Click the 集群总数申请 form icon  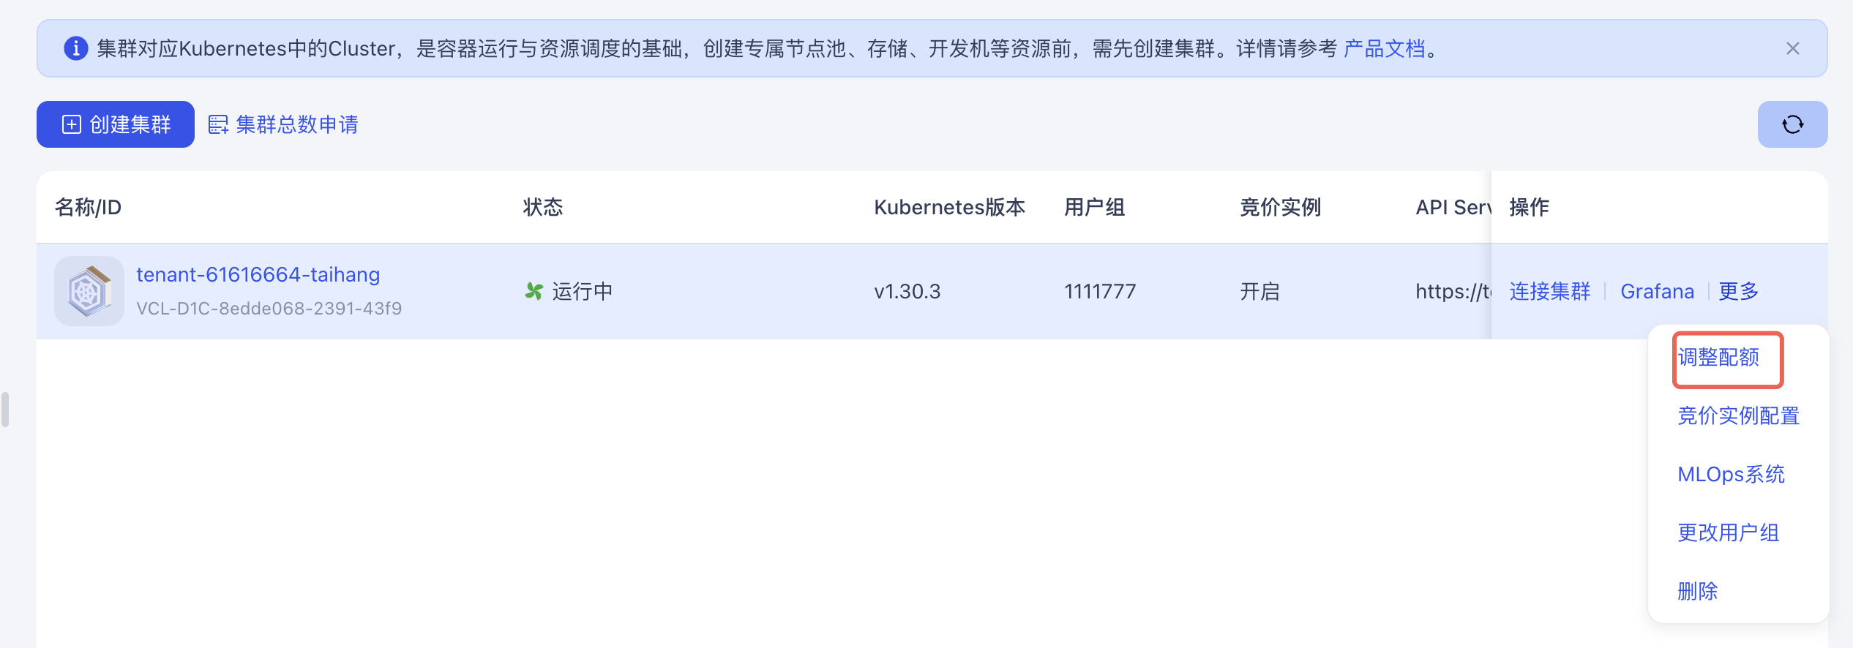tap(218, 124)
